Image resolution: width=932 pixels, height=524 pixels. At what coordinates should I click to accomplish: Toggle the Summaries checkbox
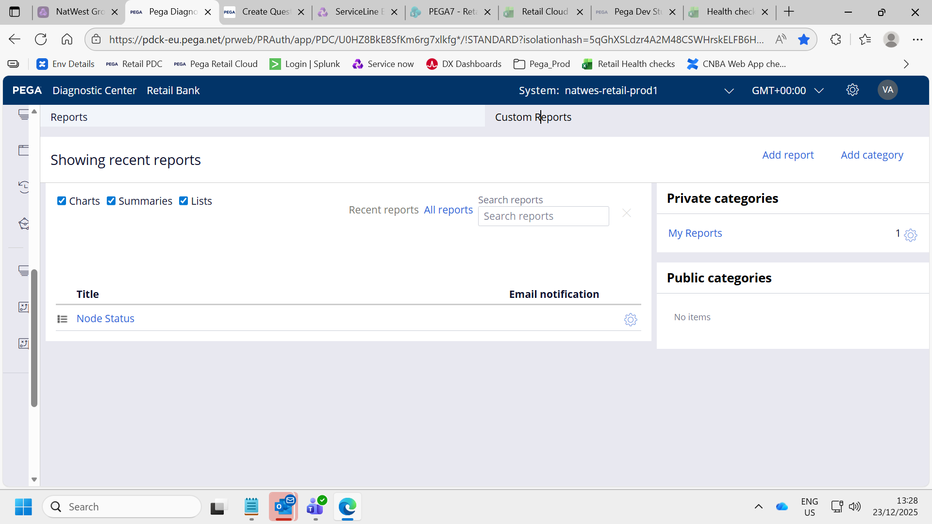pyautogui.click(x=111, y=201)
